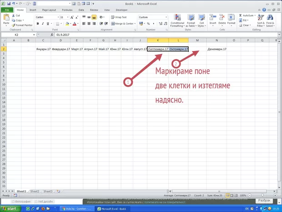Click the Undo arrow in Quick Access
Screen dimensions: 282x212
[x=14, y=4]
